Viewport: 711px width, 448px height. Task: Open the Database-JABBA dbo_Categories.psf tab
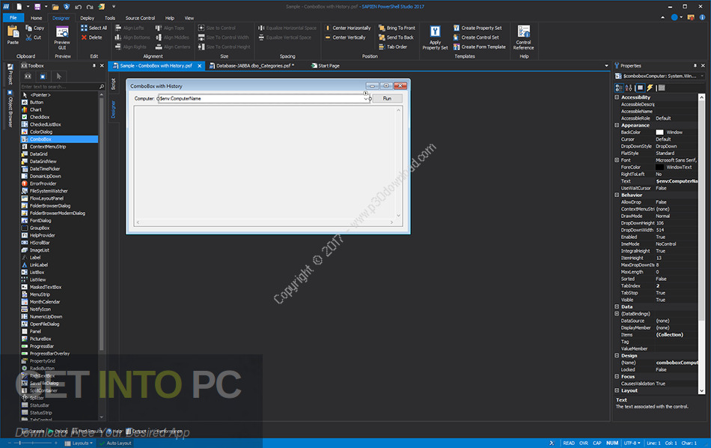[251, 66]
